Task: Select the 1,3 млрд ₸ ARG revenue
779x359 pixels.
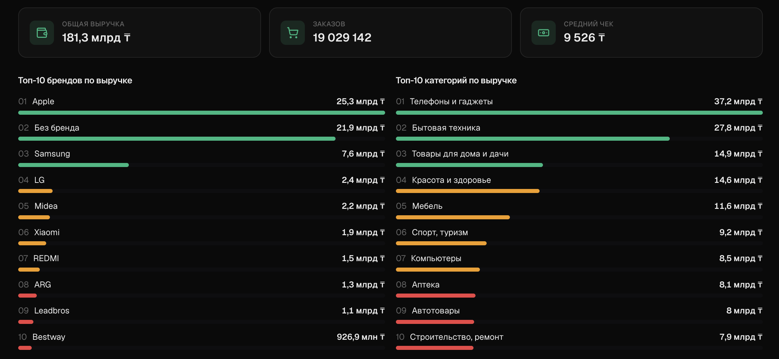Action: pyautogui.click(x=363, y=284)
